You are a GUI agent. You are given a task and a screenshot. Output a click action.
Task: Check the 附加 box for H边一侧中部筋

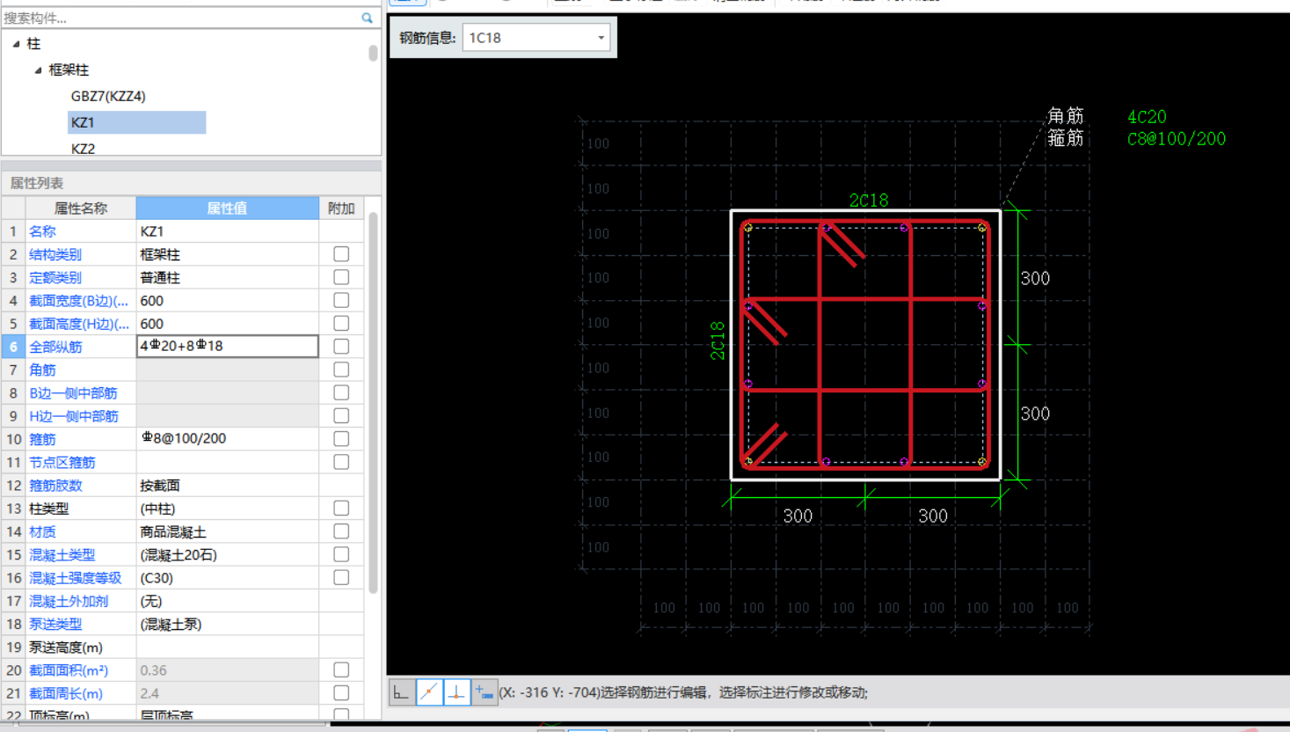click(341, 415)
